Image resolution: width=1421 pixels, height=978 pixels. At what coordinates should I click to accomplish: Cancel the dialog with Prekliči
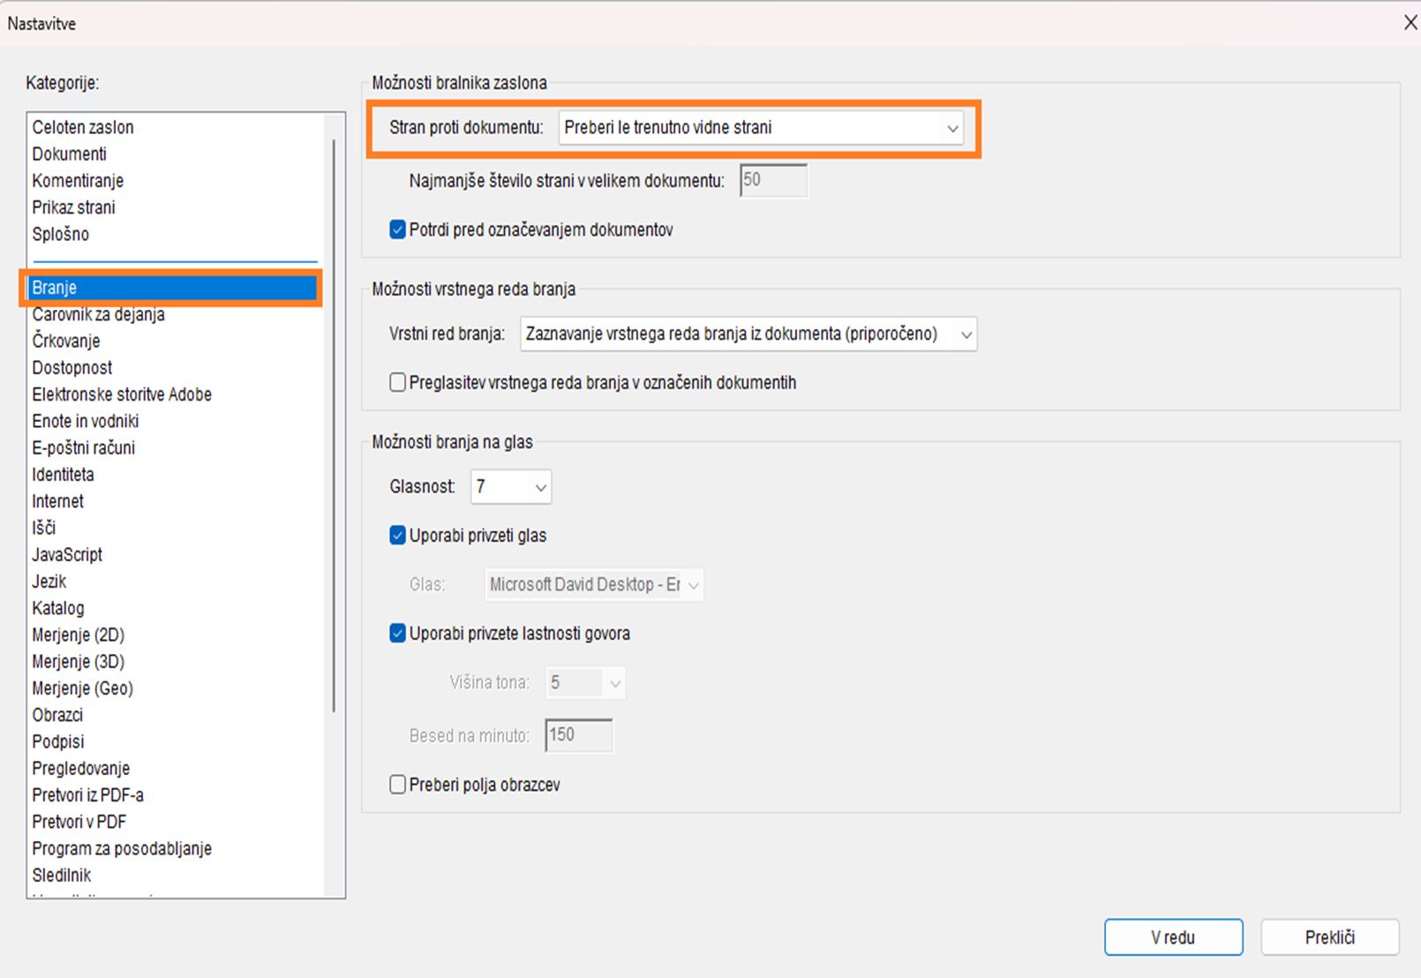[x=1330, y=937]
